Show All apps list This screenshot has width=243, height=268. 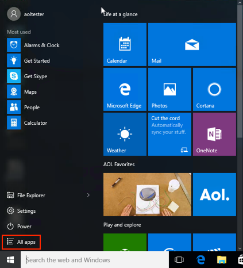coord(21,242)
